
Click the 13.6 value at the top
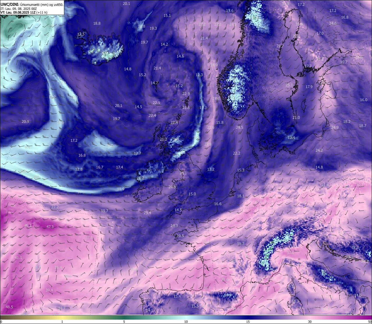tap(230, 10)
